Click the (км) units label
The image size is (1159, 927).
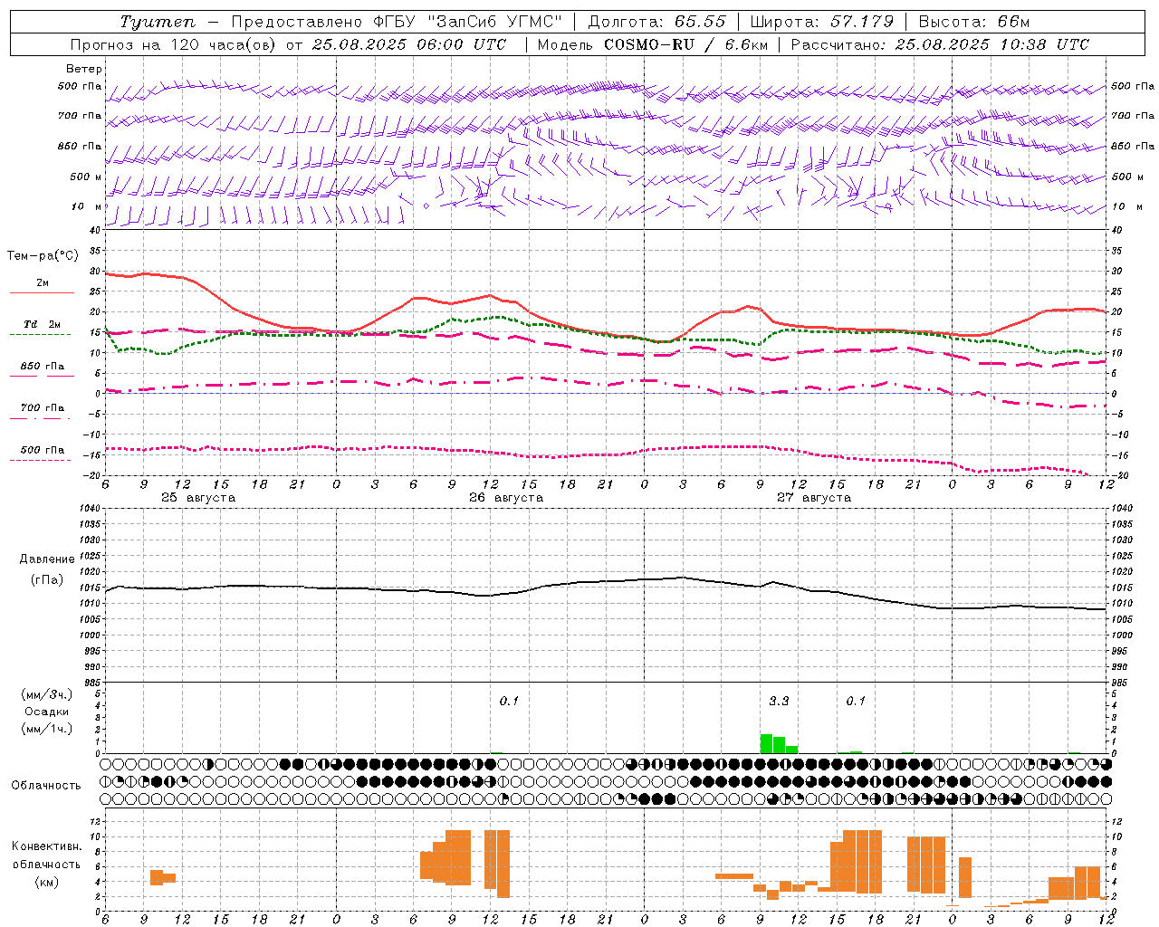click(47, 882)
